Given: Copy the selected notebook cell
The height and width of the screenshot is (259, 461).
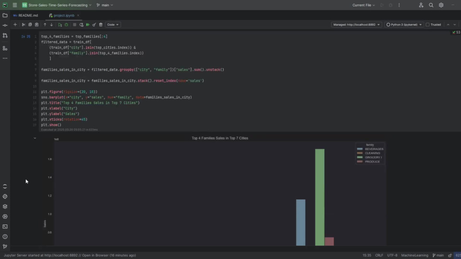Looking at the screenshot, I should tap(30, 25).
